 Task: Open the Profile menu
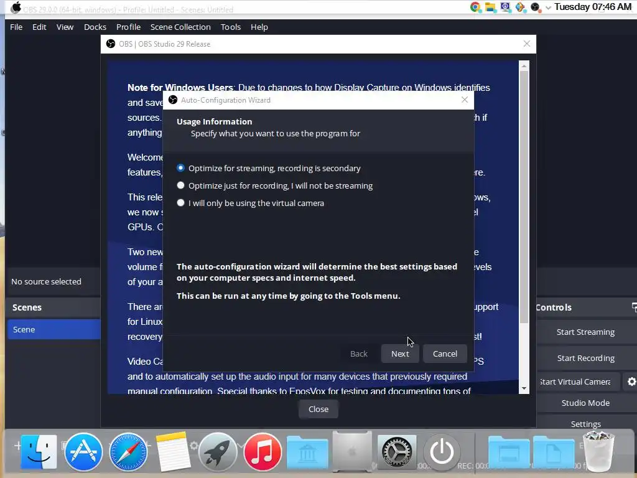(x=128, y=27)
